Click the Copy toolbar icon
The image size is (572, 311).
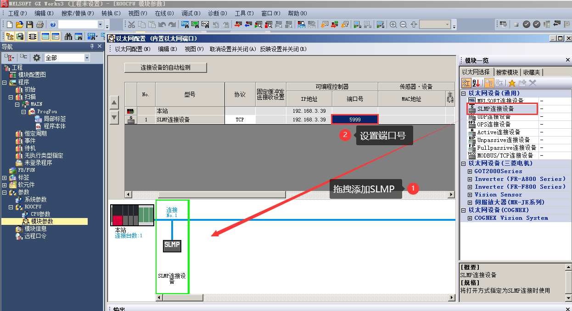pyautogui.click(x=141, y=24)
